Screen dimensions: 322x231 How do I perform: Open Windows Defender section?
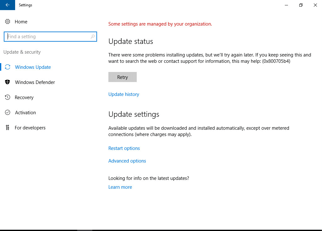tap(35, 82)
